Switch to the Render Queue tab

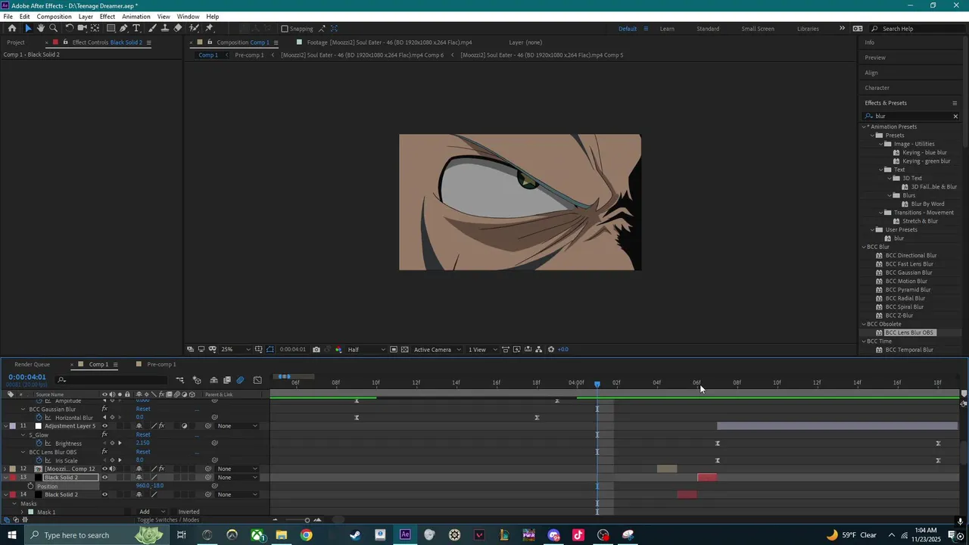pyautogui.click(x=32, y=364)
